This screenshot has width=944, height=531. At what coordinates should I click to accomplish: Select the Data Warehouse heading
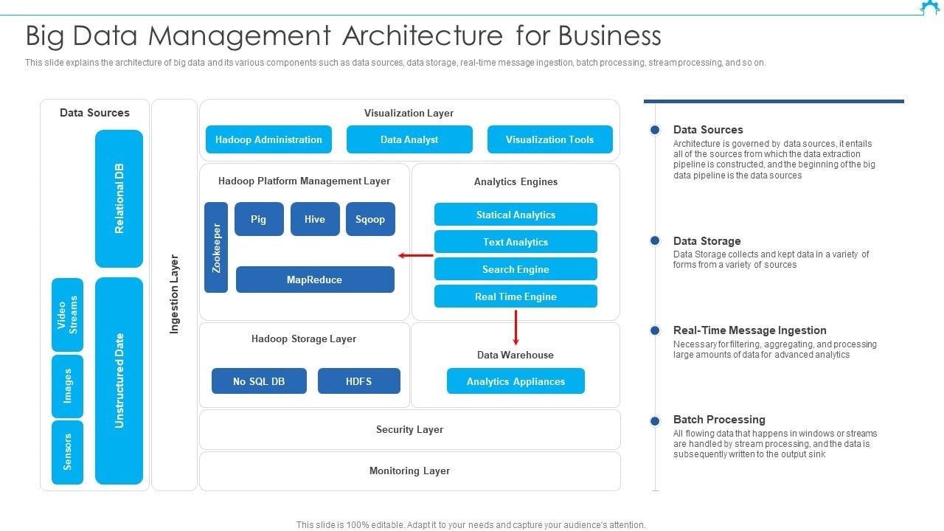click(516, 355)
